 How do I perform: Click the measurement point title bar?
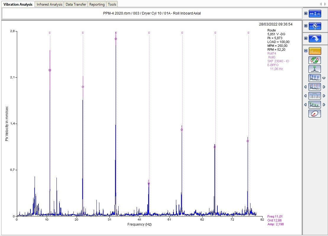click(152, 13)
